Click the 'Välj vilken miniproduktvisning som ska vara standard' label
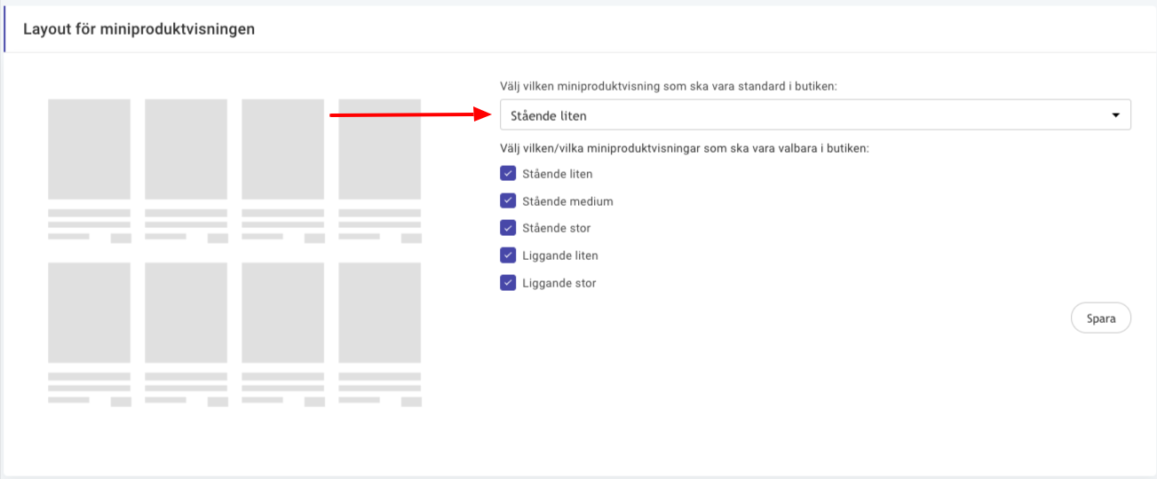The image size is (1157, 479). (670, 86)
